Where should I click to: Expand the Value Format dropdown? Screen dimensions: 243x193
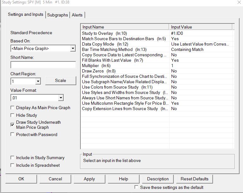point(61,98)
